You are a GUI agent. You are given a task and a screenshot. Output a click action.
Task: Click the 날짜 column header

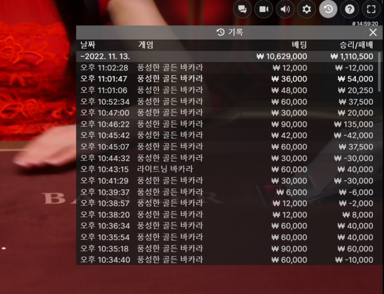88,45
